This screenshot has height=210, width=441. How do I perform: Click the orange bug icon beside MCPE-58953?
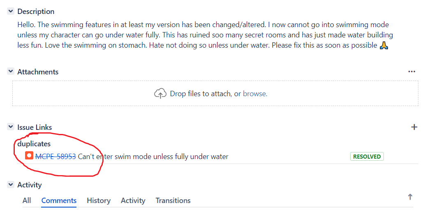[x=29, y=156]
